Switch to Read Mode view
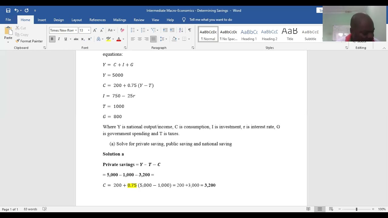Image resolution: width=388 pixels, height=218 pixels. (308, 209)
